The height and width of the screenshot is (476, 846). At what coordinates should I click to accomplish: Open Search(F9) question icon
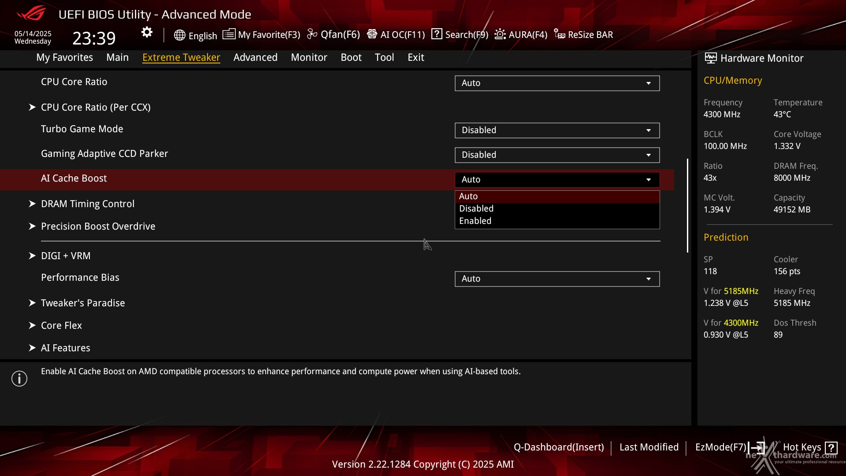point(437,34)
